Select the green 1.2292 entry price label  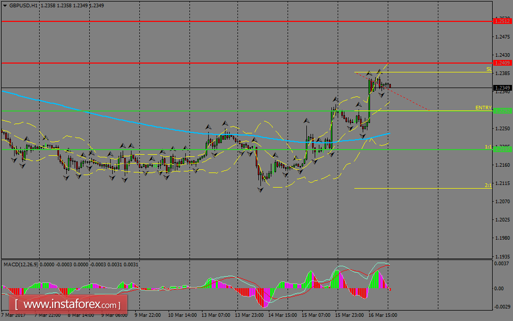[x=502, y=110]
